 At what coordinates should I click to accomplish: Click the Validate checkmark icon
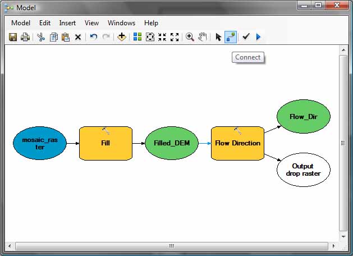point(246,37)
